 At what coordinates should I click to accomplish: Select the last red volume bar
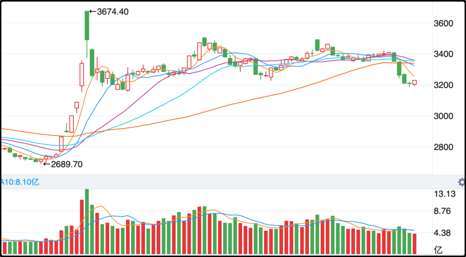pyautogui.click(x=415, y=244)
